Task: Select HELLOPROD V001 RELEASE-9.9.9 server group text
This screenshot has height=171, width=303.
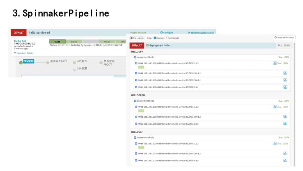Action: click(x=168, y=124)
